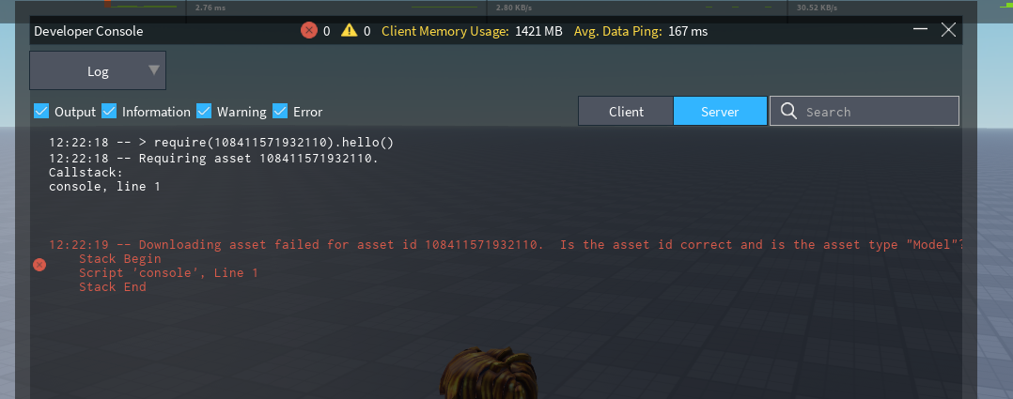Image resolution: width=1013 pixels, height=399 pixels.
Task: Click the magnifying glass search icon
Action: 787,112
